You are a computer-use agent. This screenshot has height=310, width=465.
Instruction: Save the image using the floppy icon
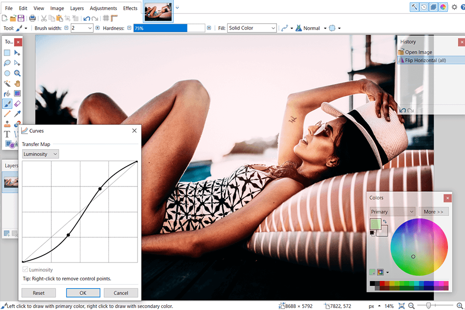21,18
